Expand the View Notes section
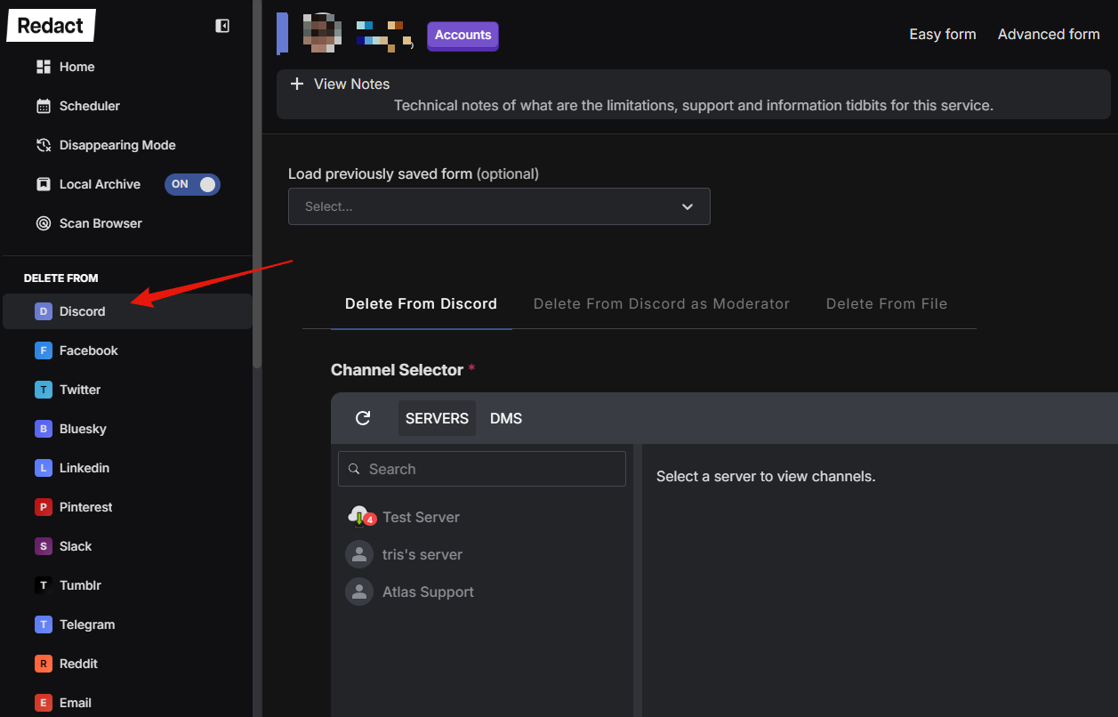The width and height of the screenshot is (1118, 717). click(338, 83)
